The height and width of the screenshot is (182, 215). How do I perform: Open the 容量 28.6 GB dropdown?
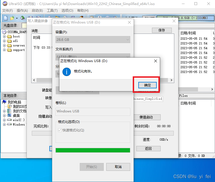click(93, 40)
